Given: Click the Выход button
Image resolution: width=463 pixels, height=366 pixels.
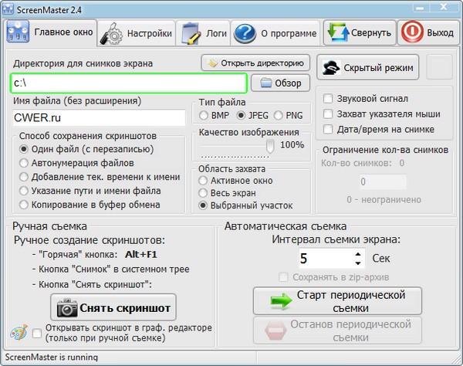Looking at the screenshot, I should (428, 32).
